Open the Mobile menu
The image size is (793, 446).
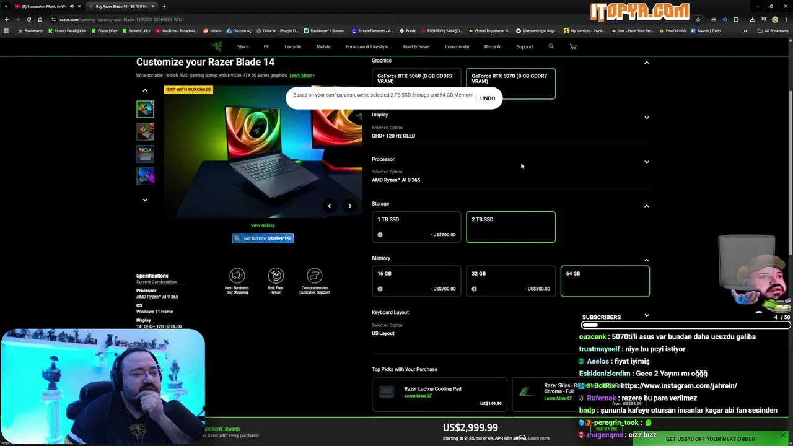pos(323,46)
